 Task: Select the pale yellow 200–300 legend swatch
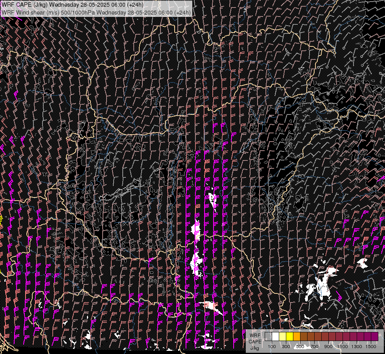point(283,337)
